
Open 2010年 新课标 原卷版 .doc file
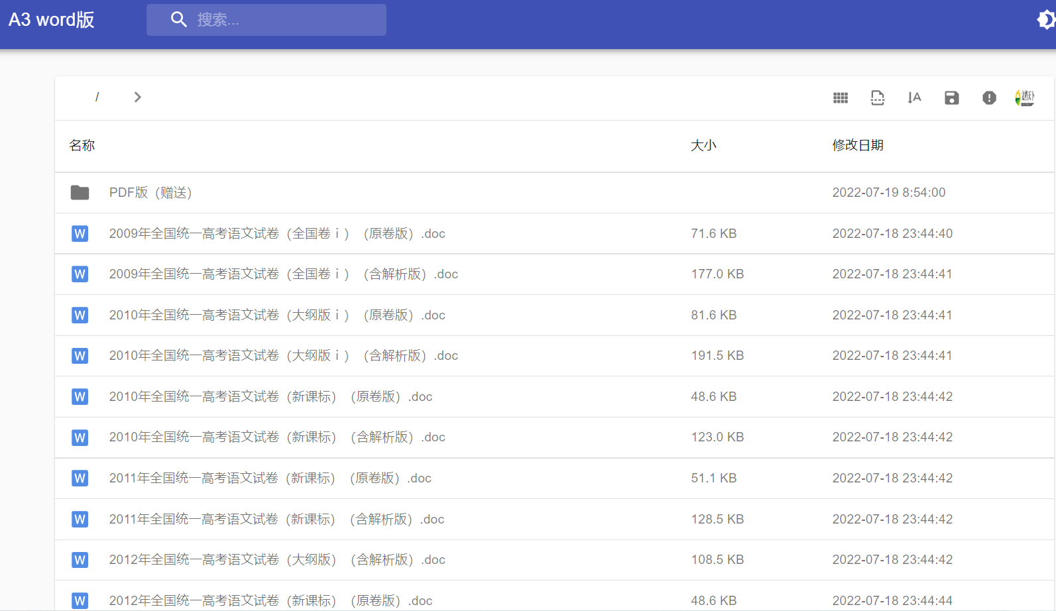click(270, 397)
